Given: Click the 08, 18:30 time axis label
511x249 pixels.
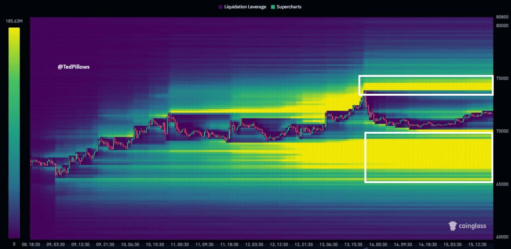Looking at the screenshot, I should tap(30, 244).
